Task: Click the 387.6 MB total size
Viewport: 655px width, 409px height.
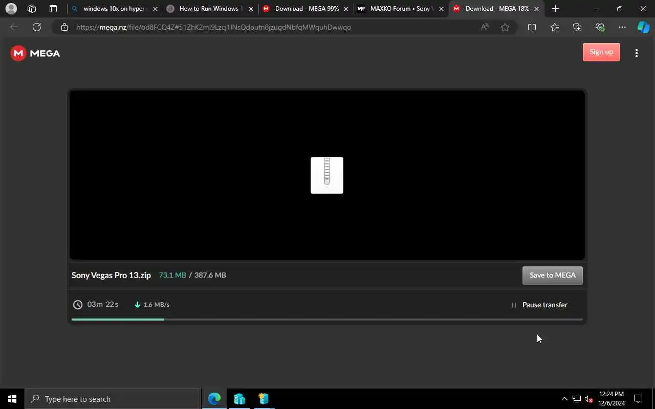Action: pyautogui.click(x=210, y=275)
